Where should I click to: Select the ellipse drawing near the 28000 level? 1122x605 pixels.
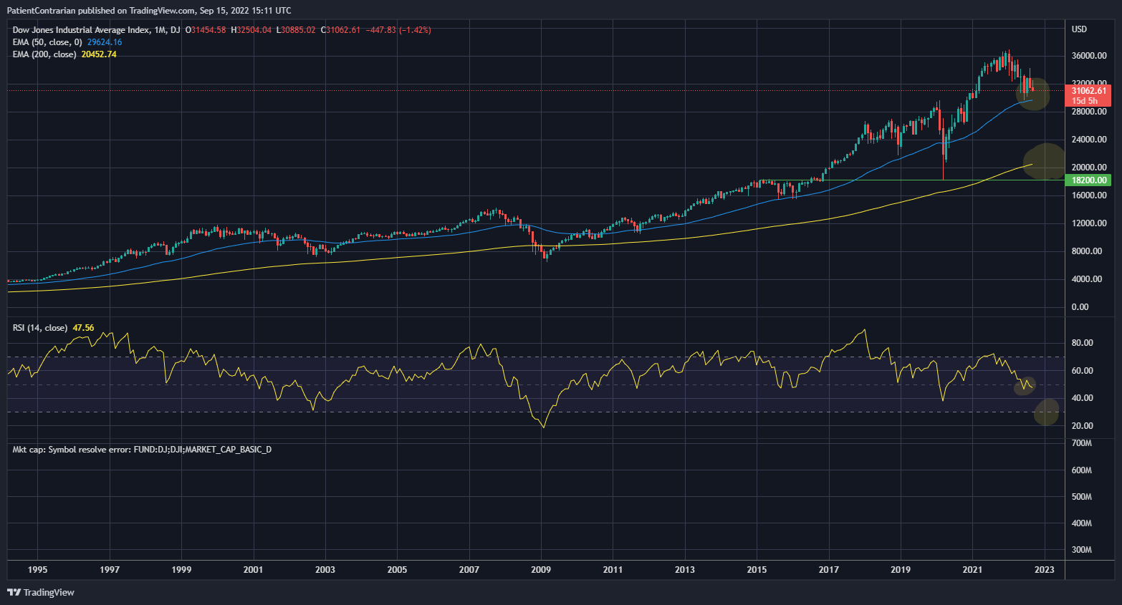pos(1032,94)
